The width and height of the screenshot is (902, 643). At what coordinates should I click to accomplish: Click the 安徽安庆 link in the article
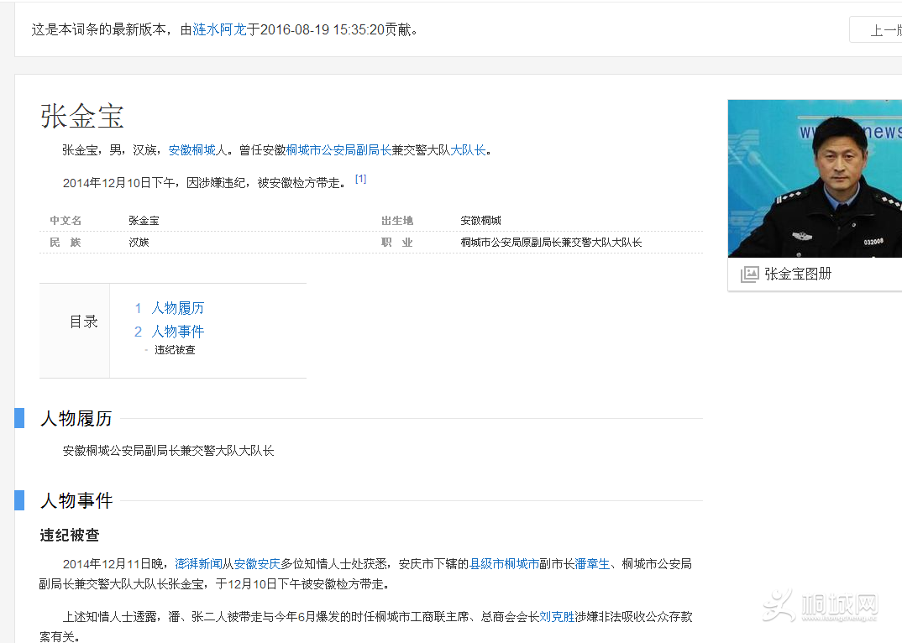256,564
